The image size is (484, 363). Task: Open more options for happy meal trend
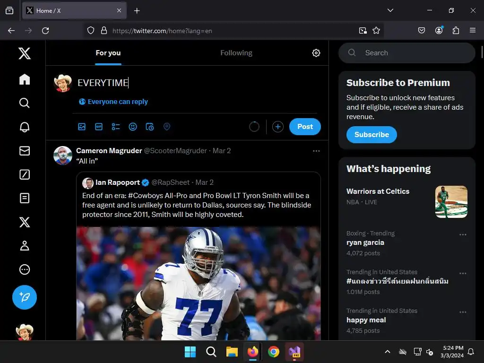tap(463, 312)
